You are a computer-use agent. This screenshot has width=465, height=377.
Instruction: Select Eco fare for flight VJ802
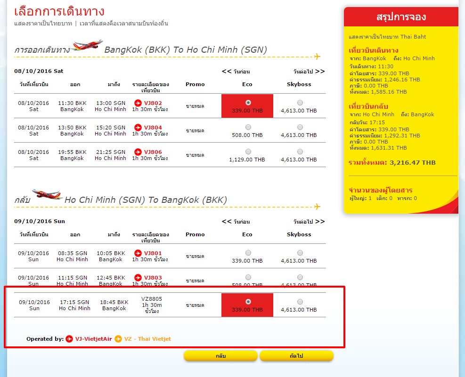[x=248, y=103]
